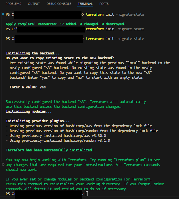Click 'If you ever set or change modules' line
Viewport: 179px width, 199px height.
(x=79, y=179)
